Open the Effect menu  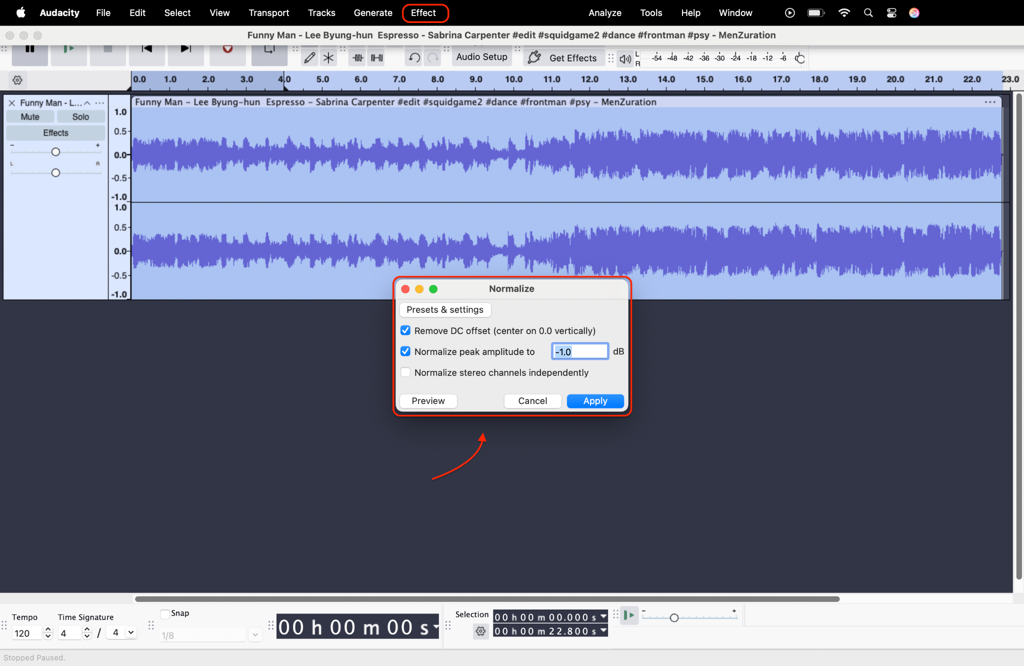[x=423, y=13]
